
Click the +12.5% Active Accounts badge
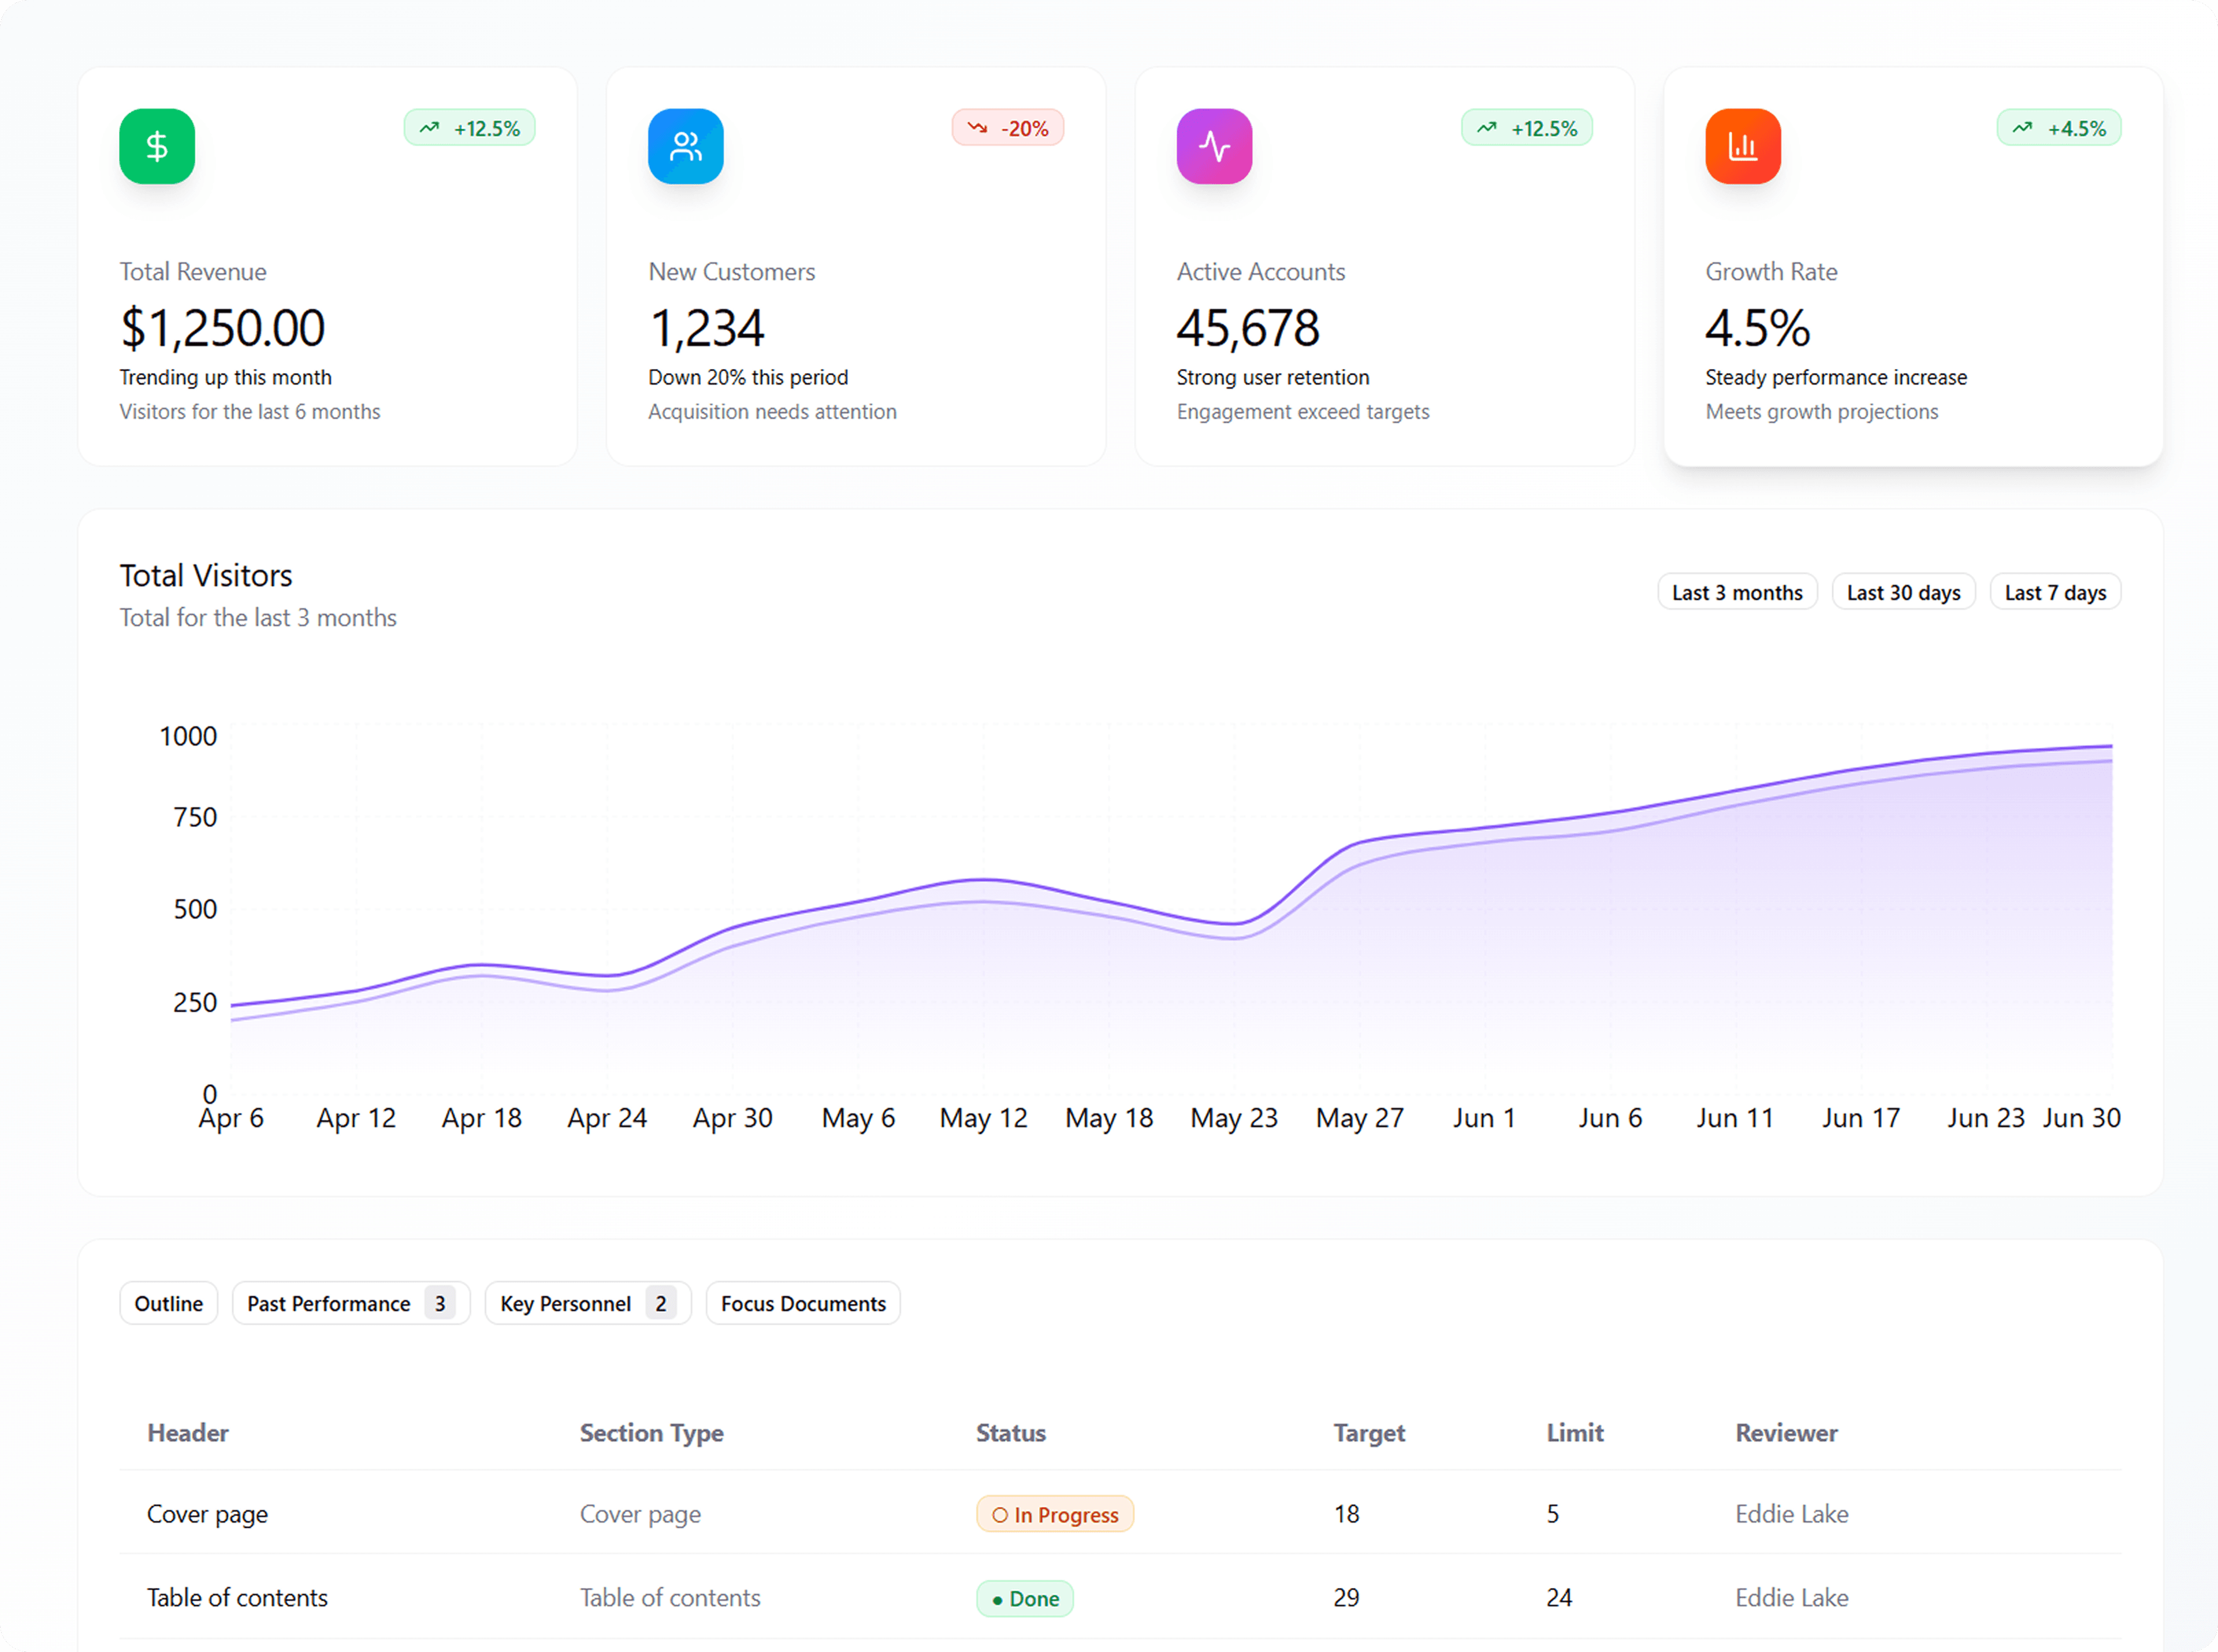[x=1525, y=128]
